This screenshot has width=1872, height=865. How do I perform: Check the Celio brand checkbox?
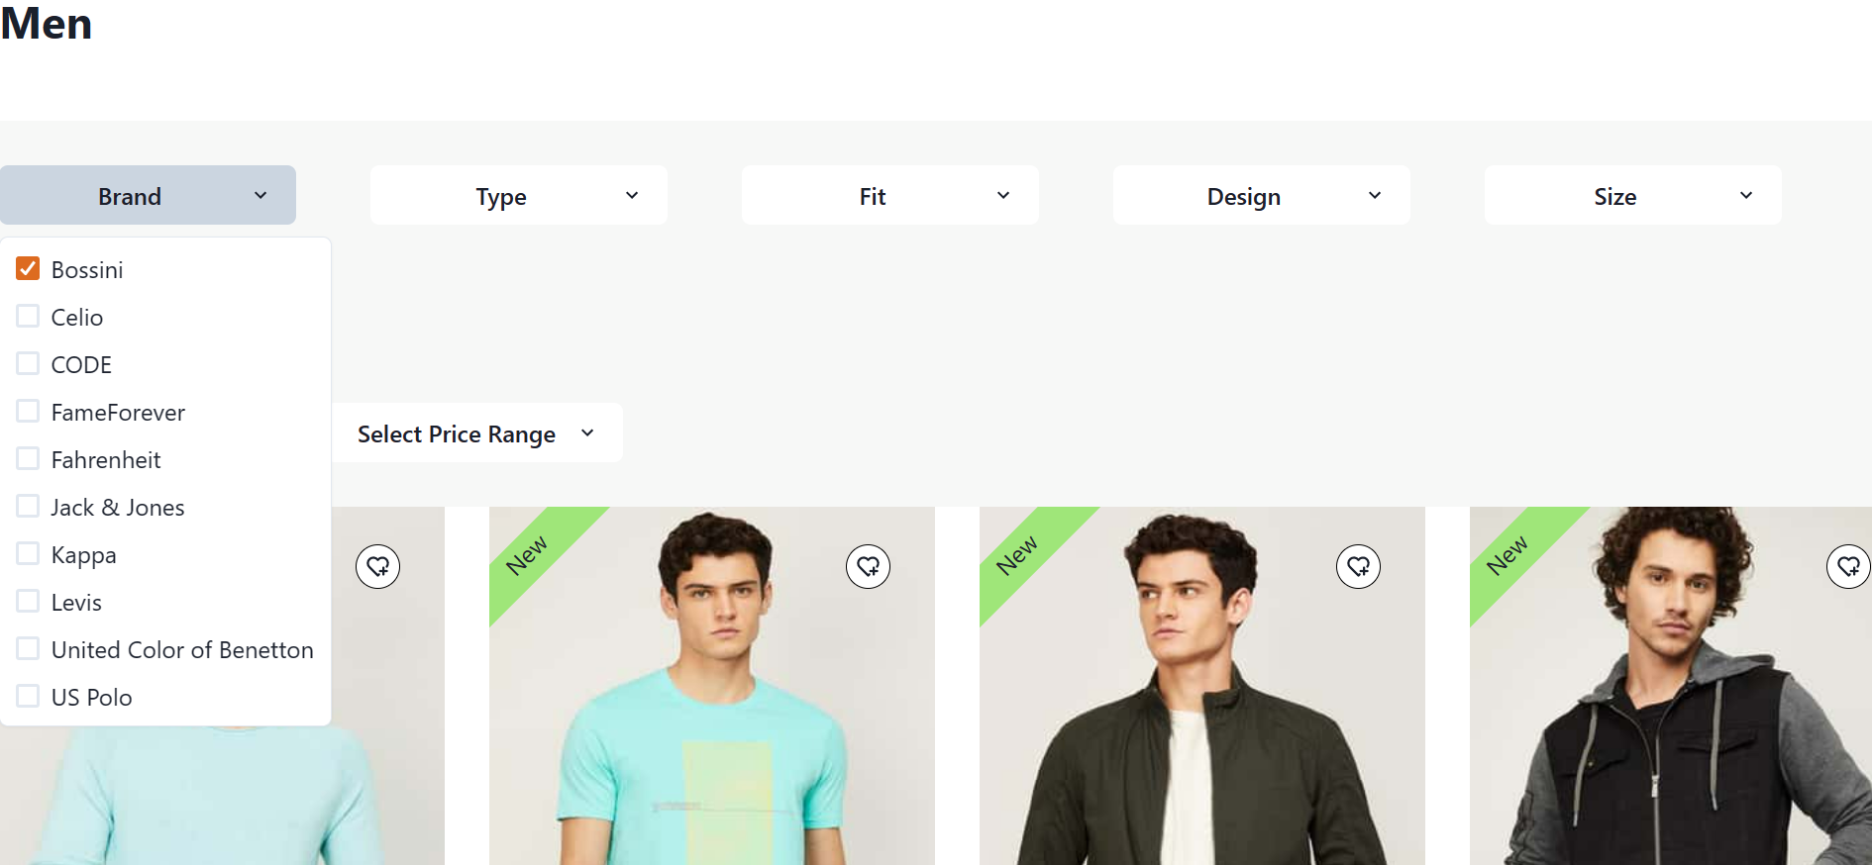[28, 316]
